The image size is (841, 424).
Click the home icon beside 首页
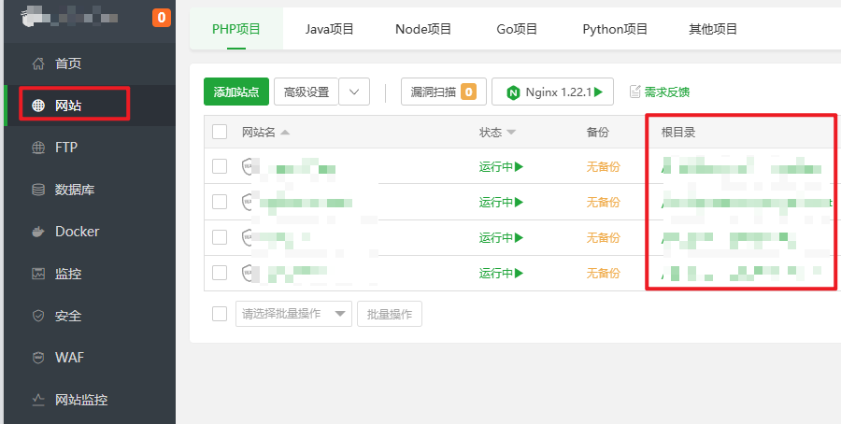38,64
